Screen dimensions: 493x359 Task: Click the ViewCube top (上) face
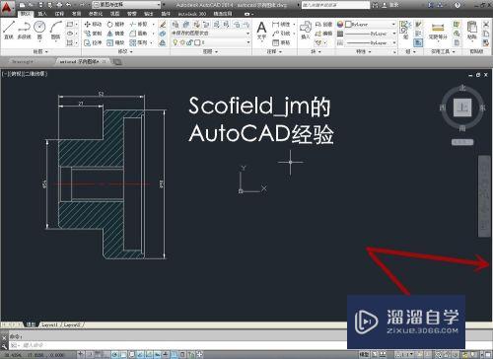click(462, 108)
